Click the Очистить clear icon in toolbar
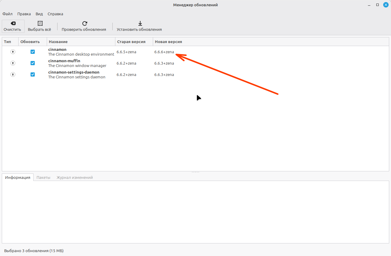 point(13,23)
